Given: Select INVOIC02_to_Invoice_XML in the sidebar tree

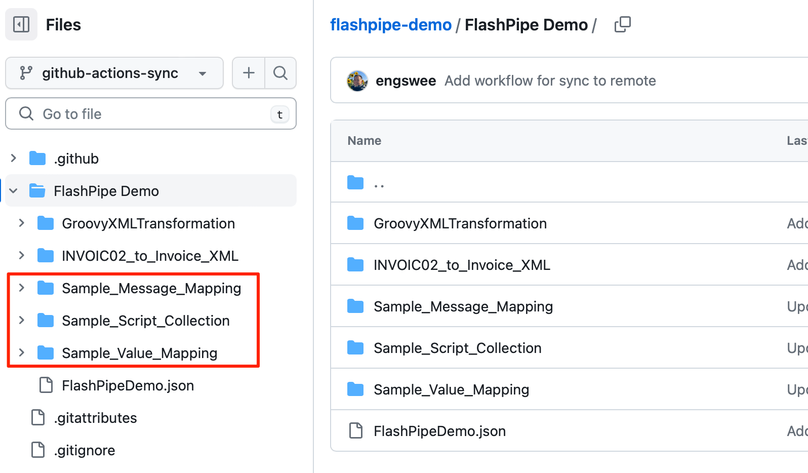Looking at the screenshot, I should pos(150,256).
